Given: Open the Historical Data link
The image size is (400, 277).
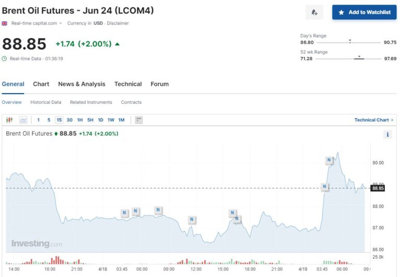Looking at the screenshot, I should [46, 102].
